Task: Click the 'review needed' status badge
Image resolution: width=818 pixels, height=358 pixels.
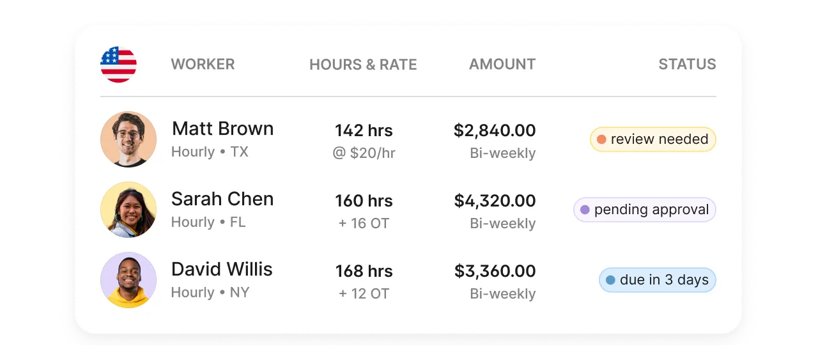Action: point(652,139)
